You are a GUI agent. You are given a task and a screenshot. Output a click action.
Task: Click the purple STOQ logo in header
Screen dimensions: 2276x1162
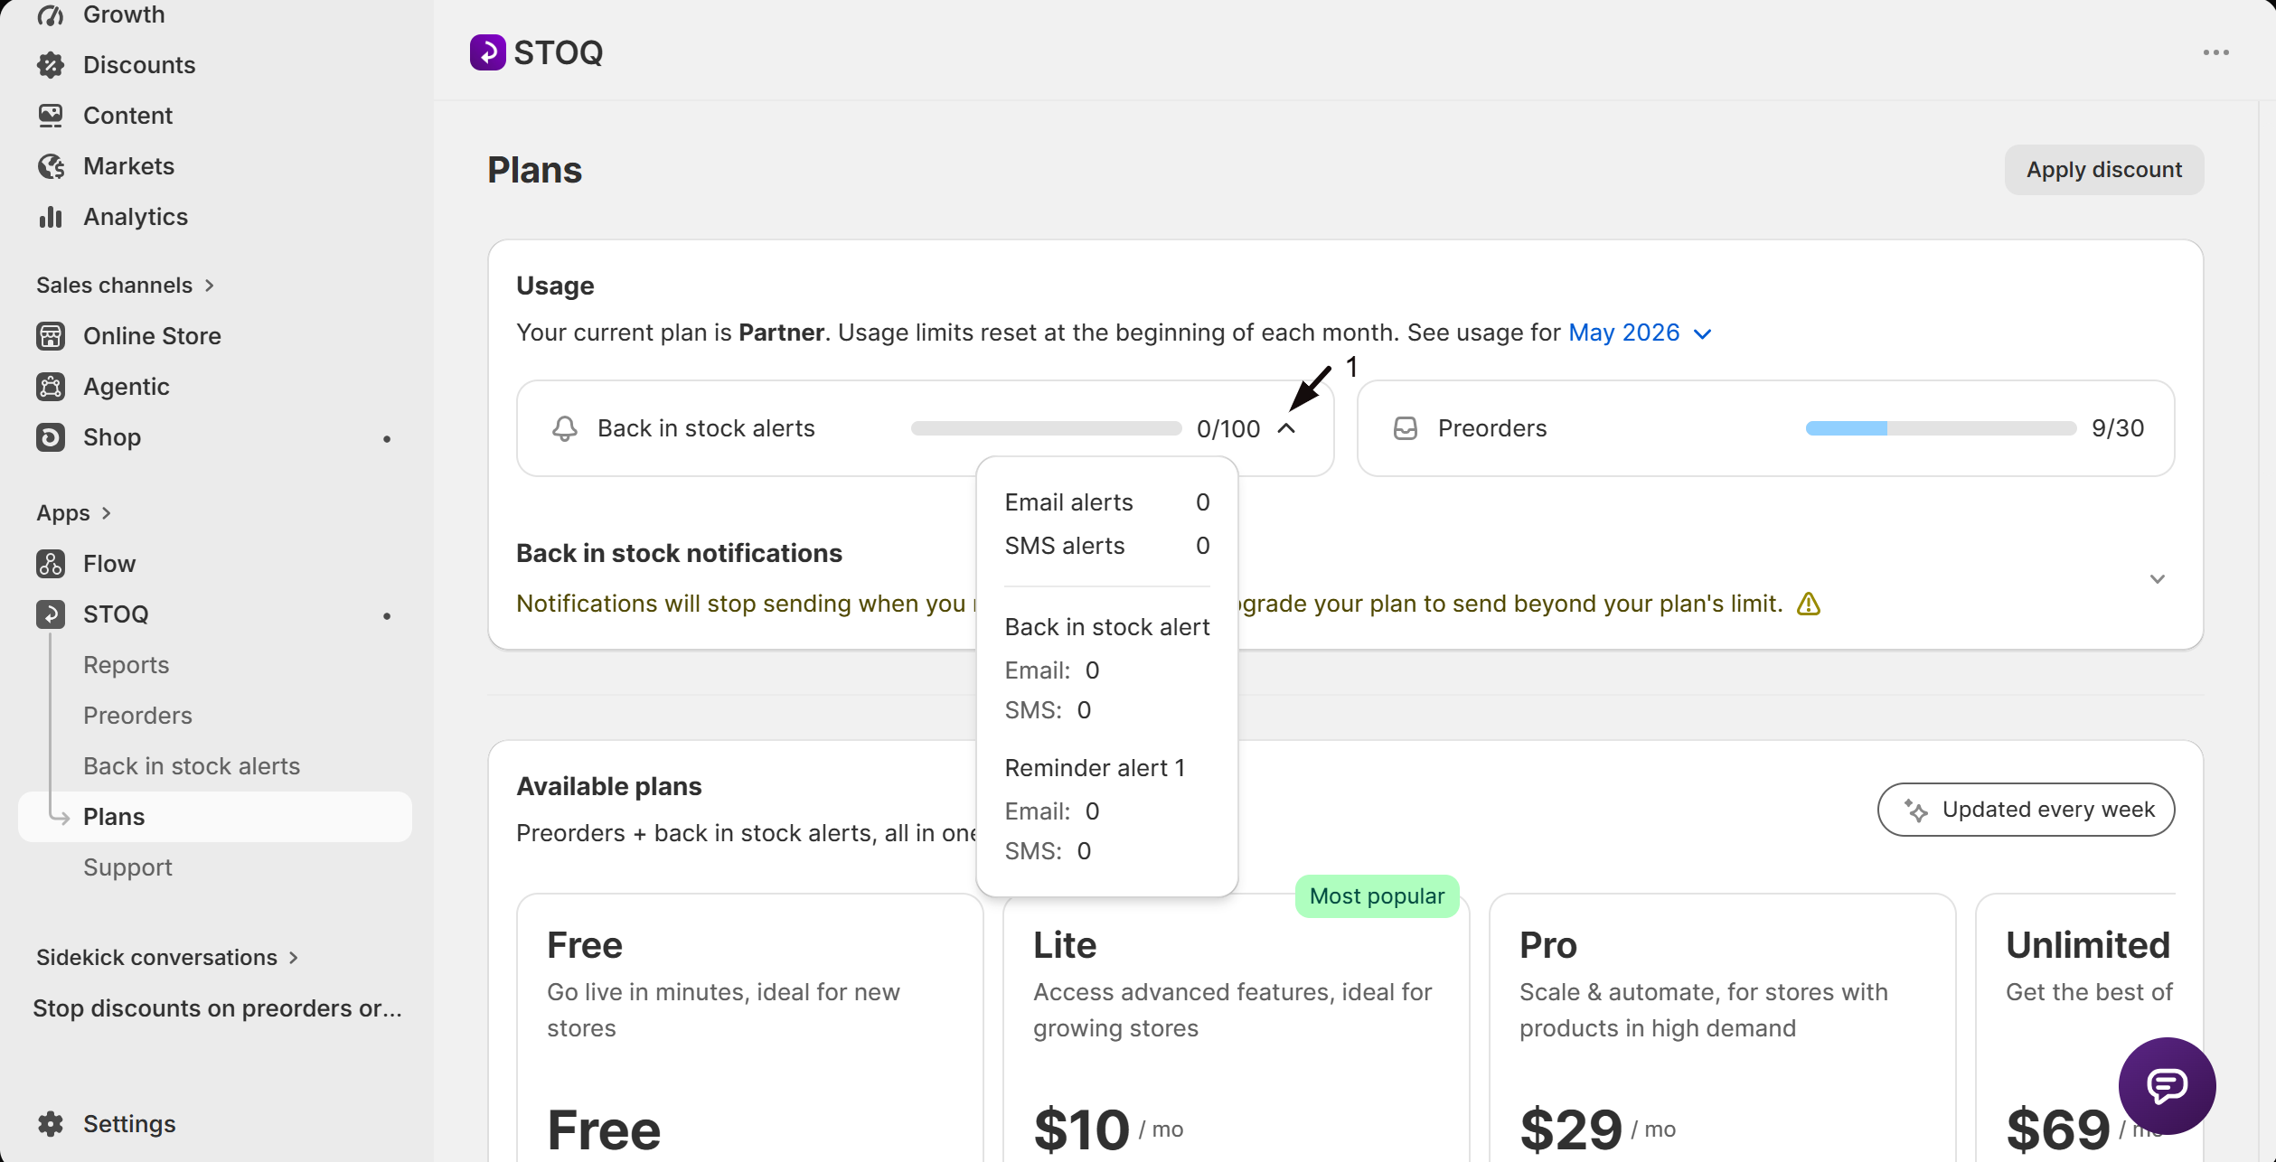(x=487, y=52)
